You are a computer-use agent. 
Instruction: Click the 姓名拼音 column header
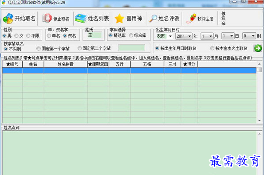66,64
